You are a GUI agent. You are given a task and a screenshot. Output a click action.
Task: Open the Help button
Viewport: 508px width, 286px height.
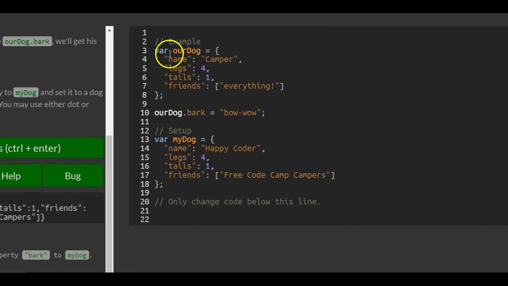pos(21,176)
